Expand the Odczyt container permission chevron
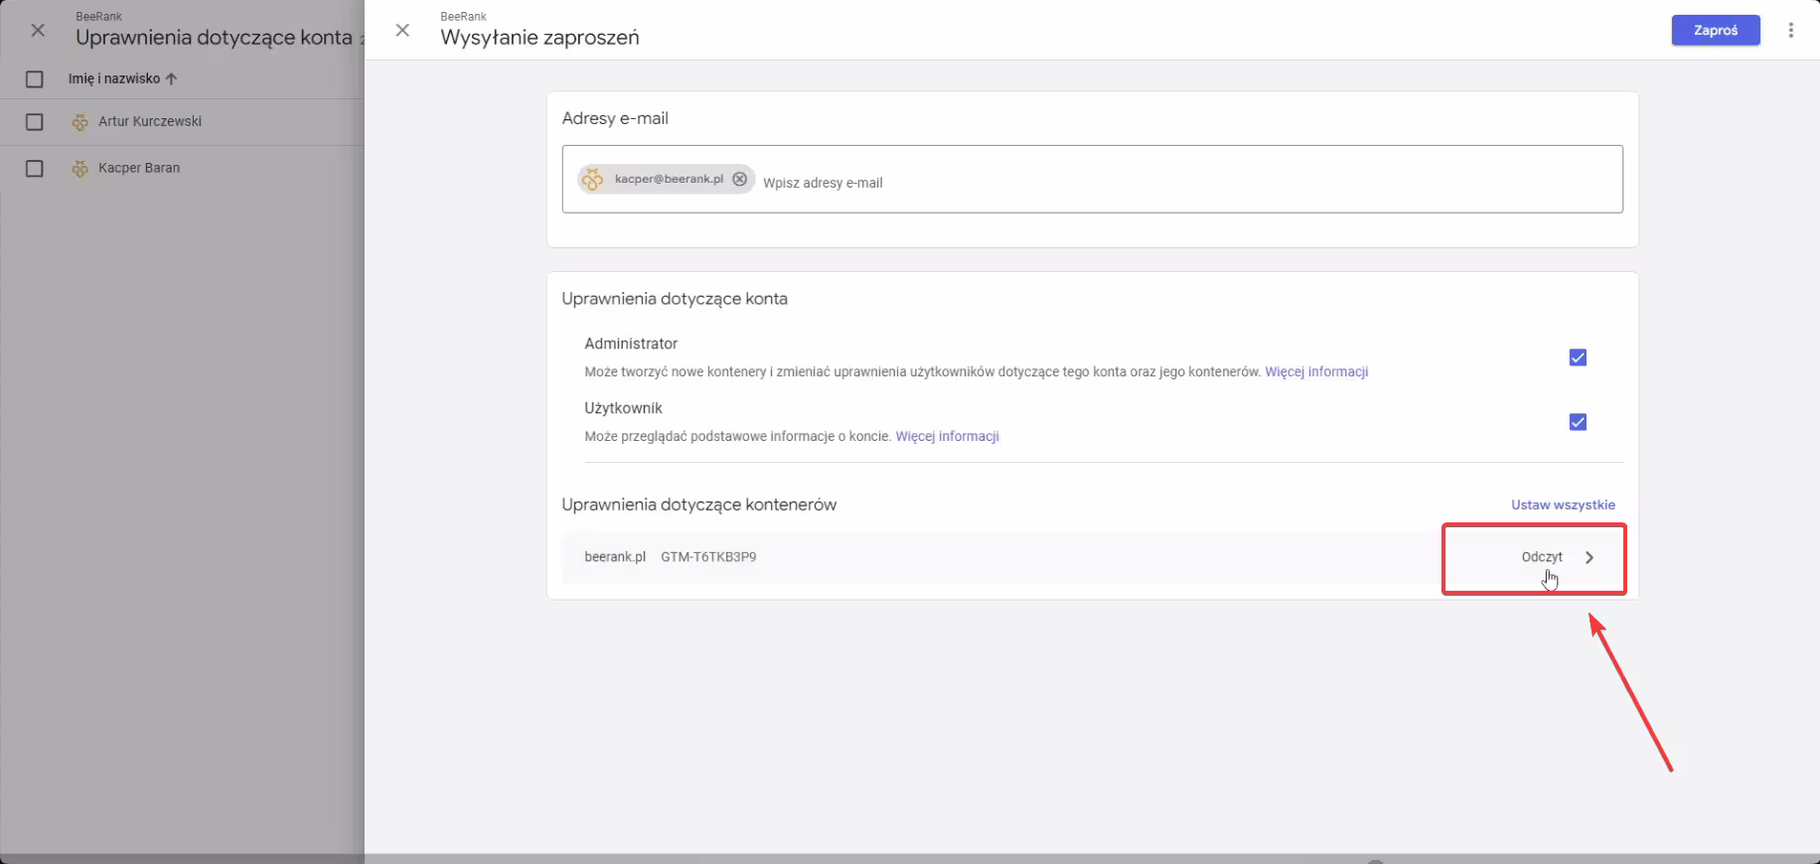1820x864 pixels. pos(1589,558)
